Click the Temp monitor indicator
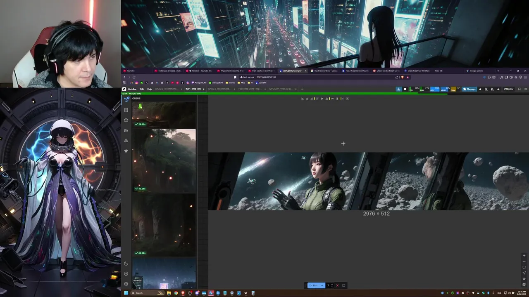The image size is (529, 297). tap(455, 89)
